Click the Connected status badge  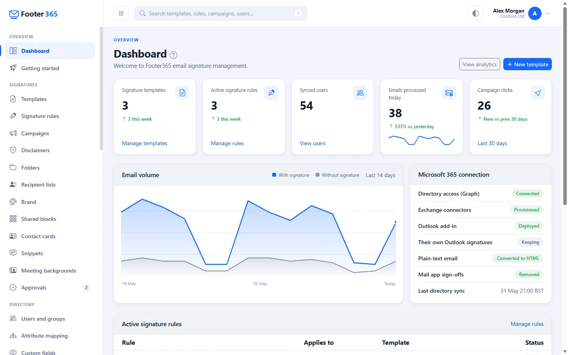pyautogui.click(x=527, y=194)
